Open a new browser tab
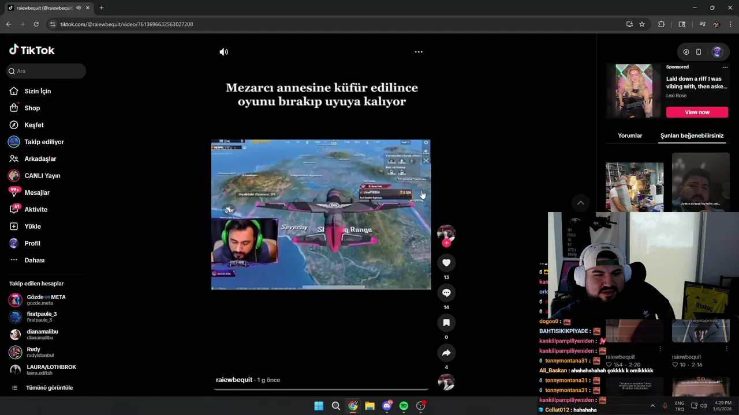 102,8
